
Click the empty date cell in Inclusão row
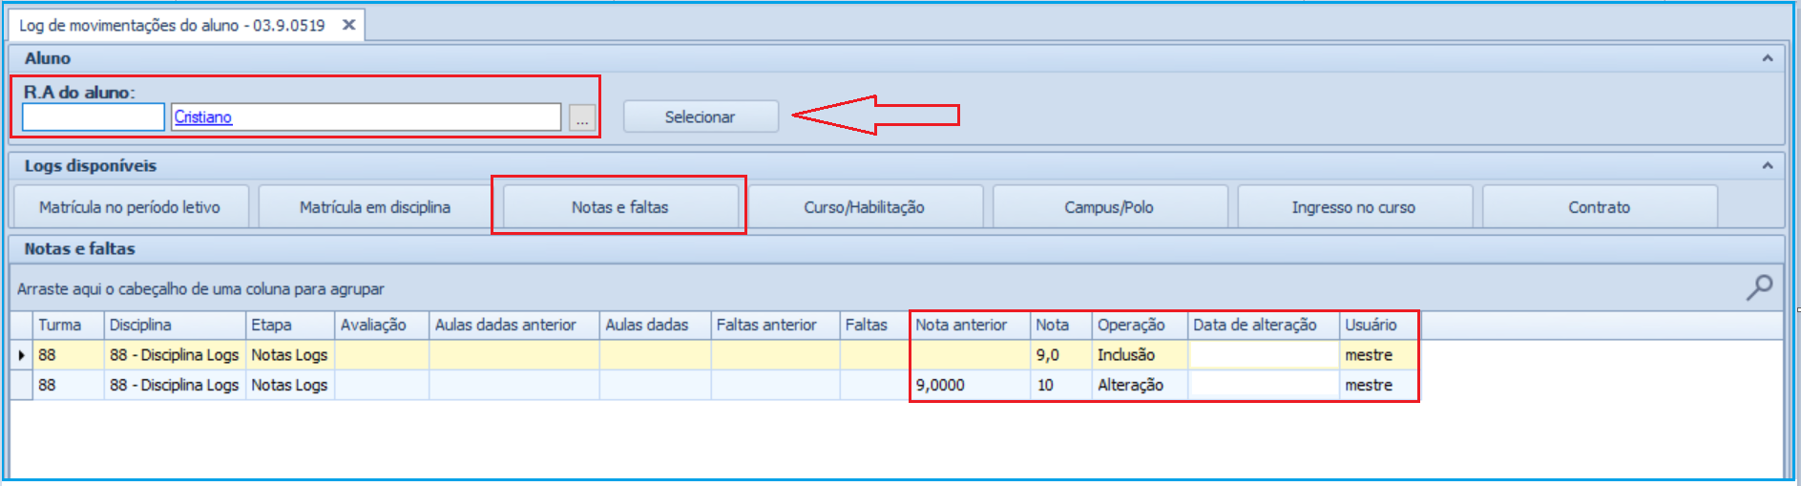pyautogui.click(x=1264, y=355)
